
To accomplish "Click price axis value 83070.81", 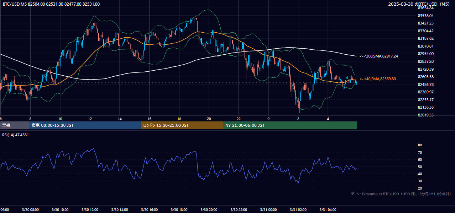I will [x=426, y=46].
